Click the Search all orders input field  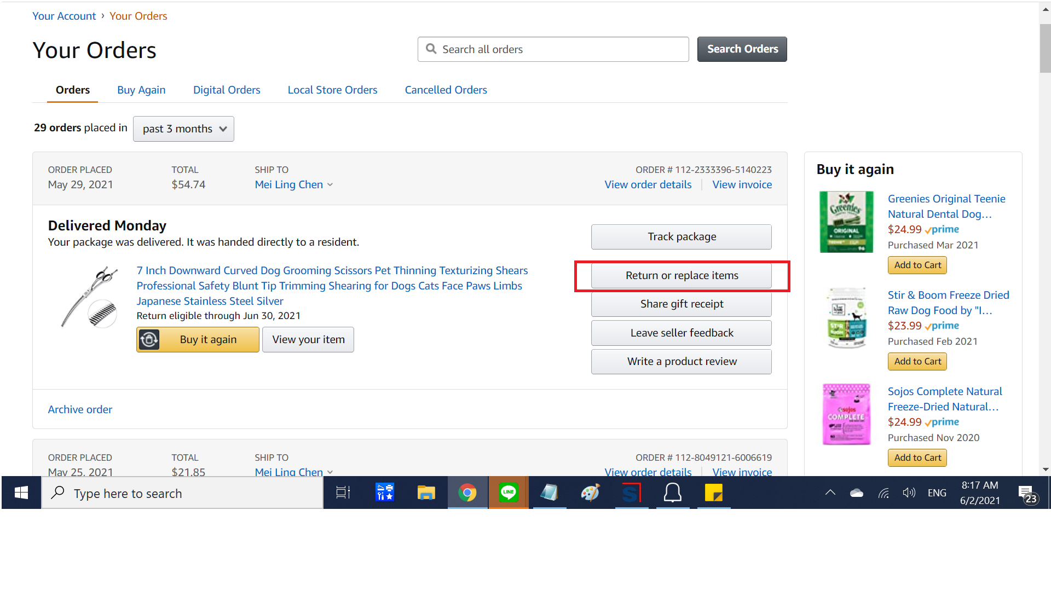tap(553, 49)
